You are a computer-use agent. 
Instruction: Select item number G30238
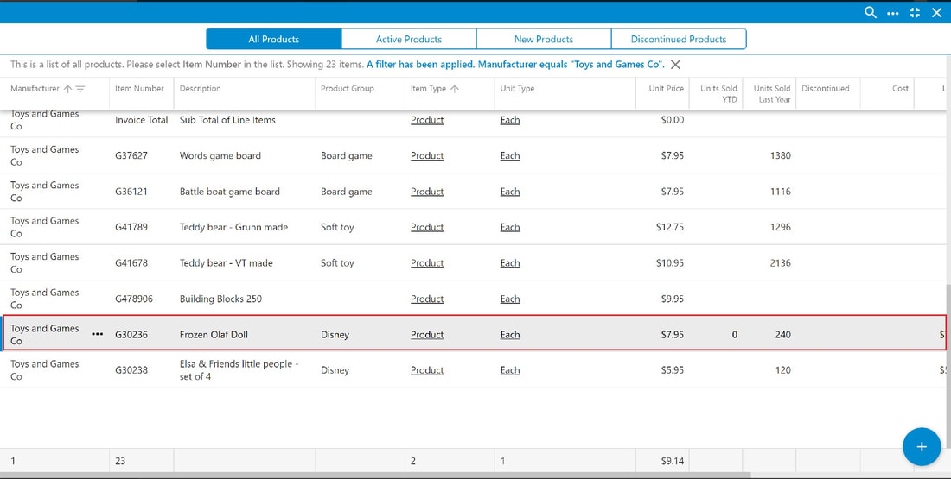tap(131, 370)
